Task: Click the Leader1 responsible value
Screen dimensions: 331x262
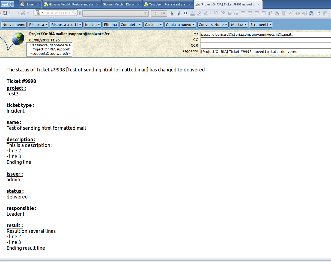Action: tap(16, 214)
